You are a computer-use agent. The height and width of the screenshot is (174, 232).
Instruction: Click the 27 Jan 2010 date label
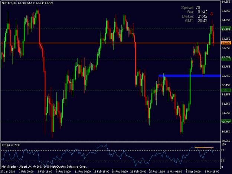[x=8, y=171]
